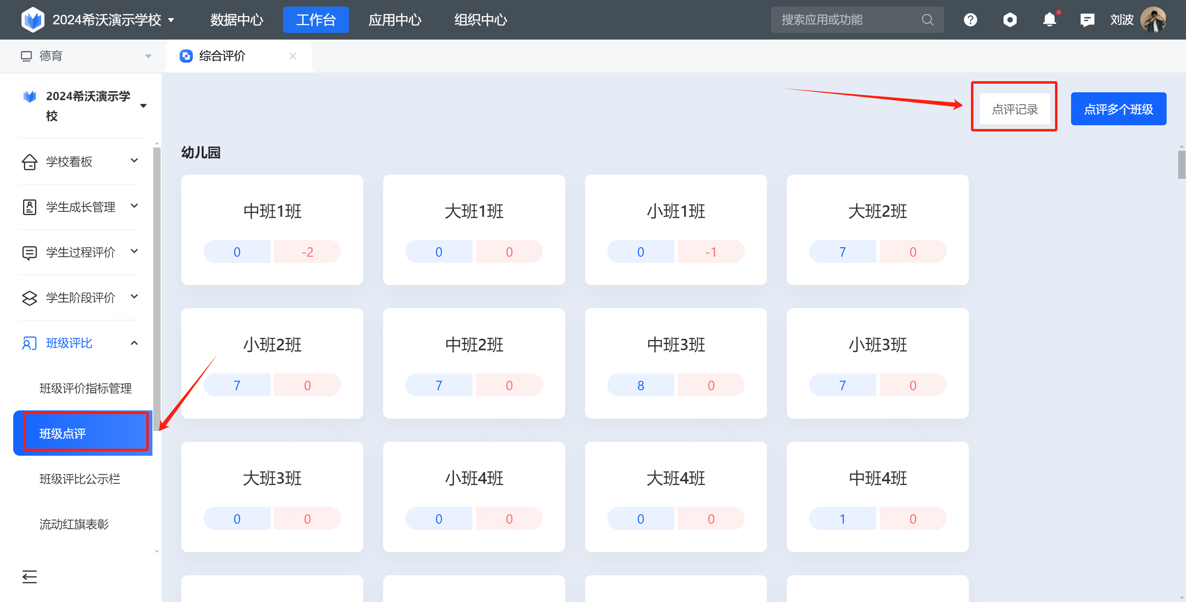
Task: Open the notification bell
Action: [1050, 20]
